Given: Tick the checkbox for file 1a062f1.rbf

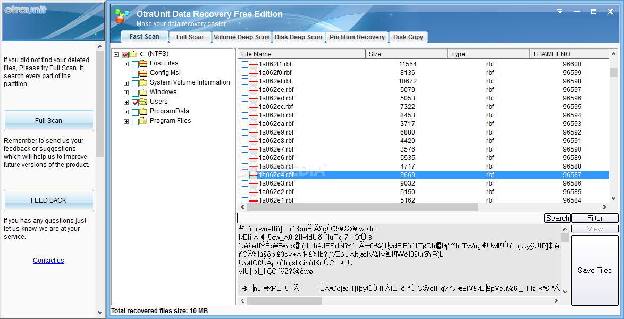Looking at the screenshot, I should (245, 64).
